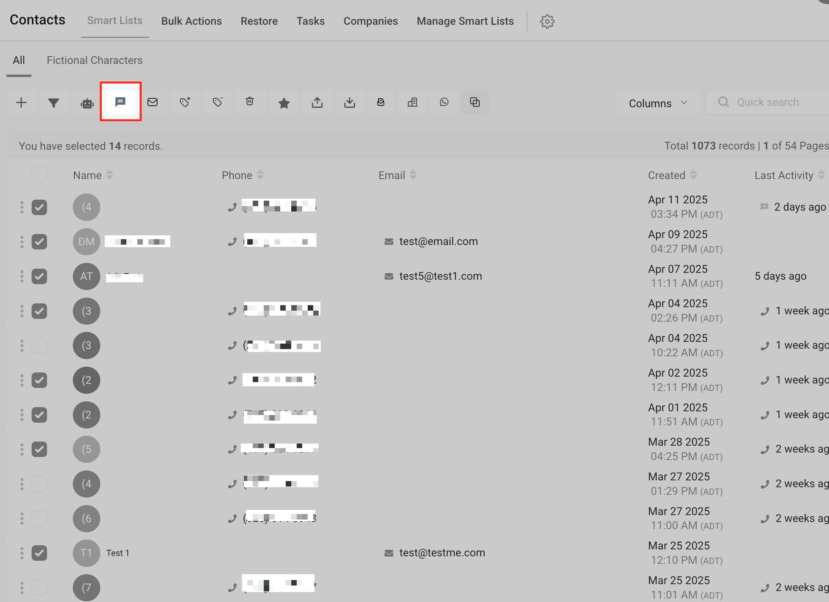Uncheck the DM contact row checkbox
The height and width of the screenshot is (602, 829).
pyautogui.click(x=39, y=242)
